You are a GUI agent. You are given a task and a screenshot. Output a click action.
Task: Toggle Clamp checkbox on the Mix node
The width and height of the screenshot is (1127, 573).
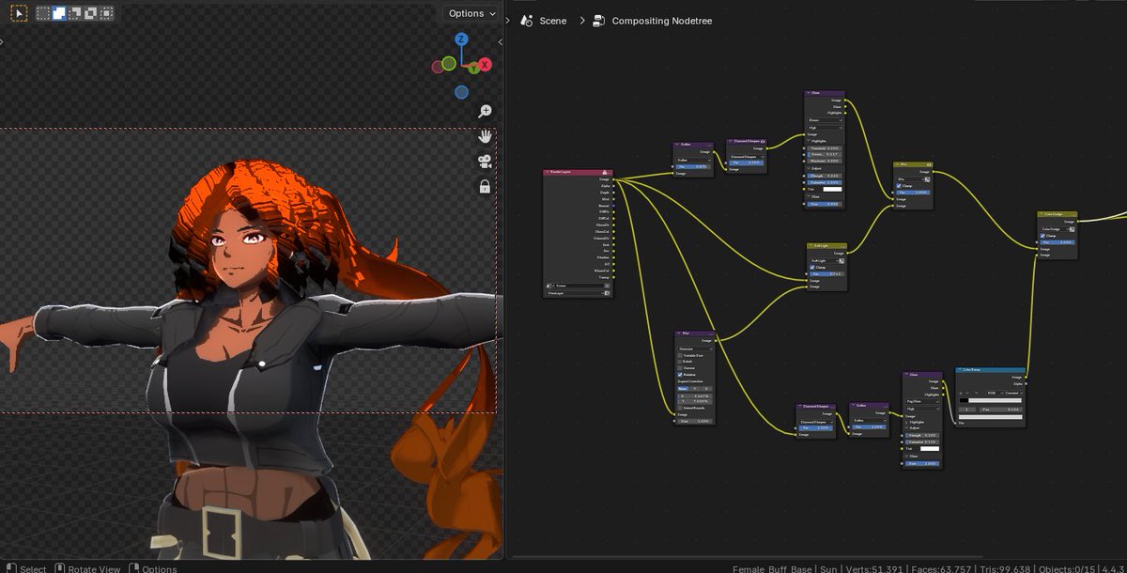point(899,185)
